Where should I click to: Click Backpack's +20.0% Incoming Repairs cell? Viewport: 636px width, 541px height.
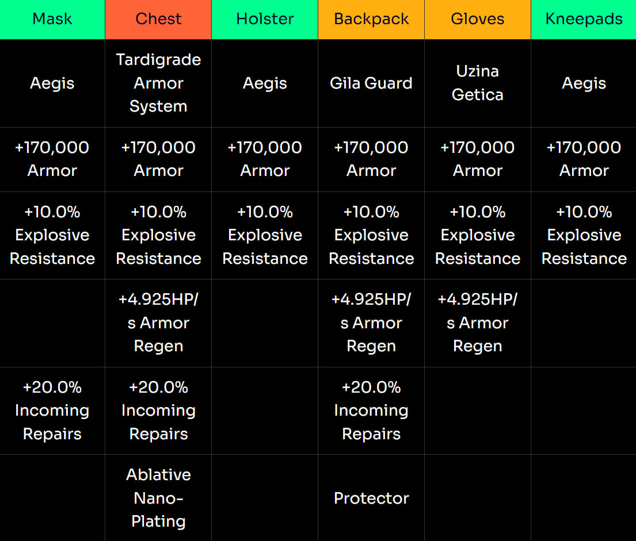371,410
